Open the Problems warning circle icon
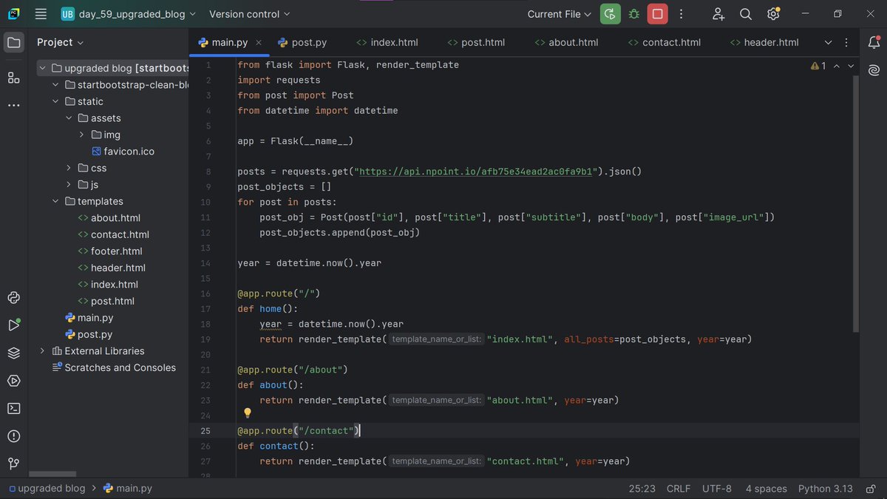Screen dimensions: 887x499 (14, 436)
